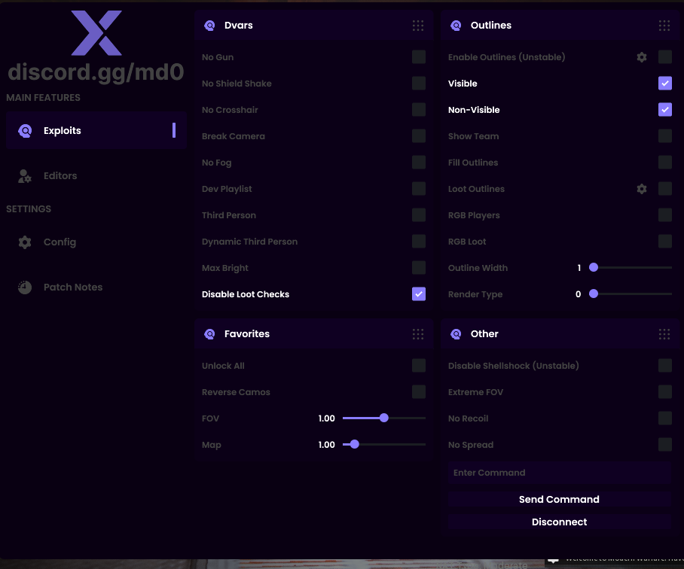684x569 pixels.
Task: Switch to the Editors section
Action: point(96,175)
